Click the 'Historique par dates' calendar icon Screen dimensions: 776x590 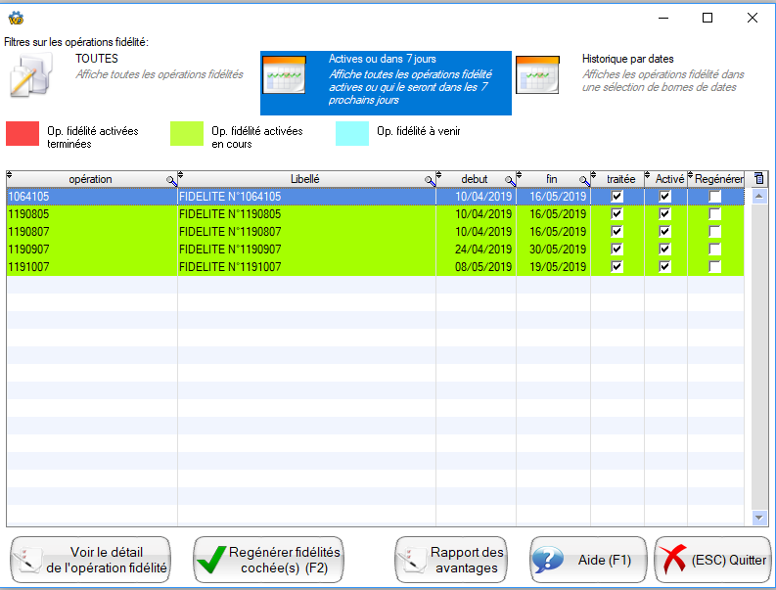[x=537, y=74]
